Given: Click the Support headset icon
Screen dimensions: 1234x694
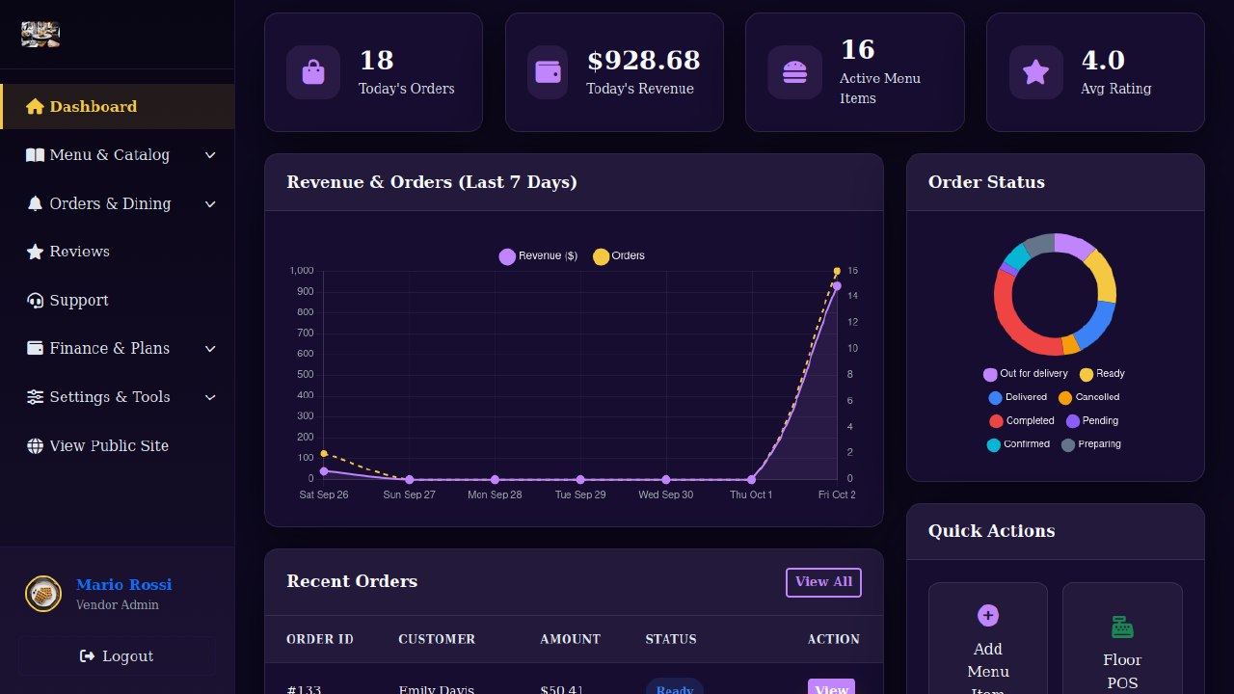Looking at the screenshot, I should [36, 301].
